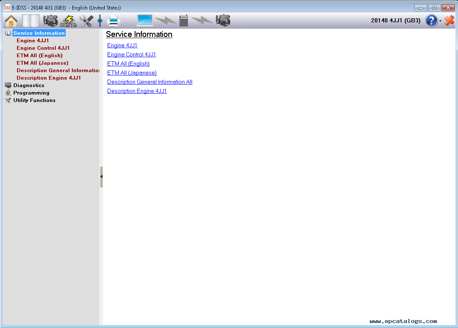
Task: Maximize the E-IDSS window
Action: (x=434, y=8)
